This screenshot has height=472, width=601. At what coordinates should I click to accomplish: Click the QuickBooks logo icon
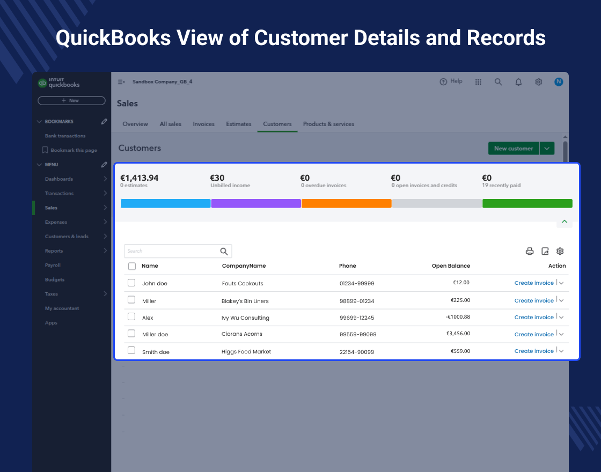pos(42,83)
